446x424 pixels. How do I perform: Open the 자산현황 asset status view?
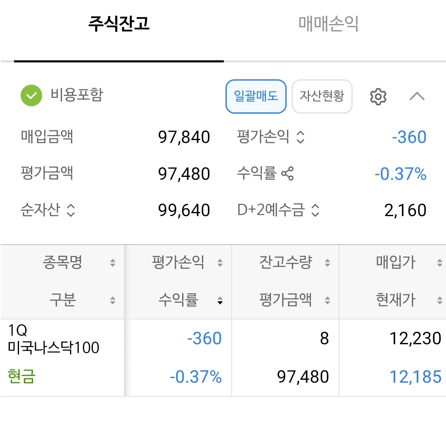point(322,96)
